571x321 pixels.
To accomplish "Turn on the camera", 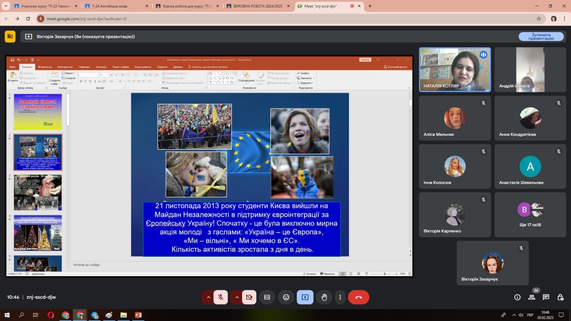I will click(x=249, y=297).
